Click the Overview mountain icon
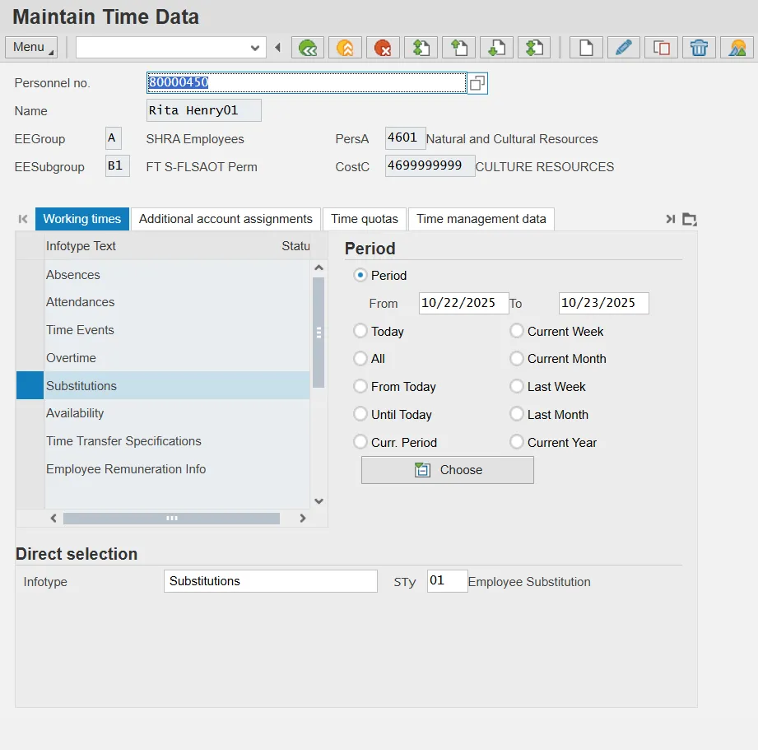This screenshot has width=758, height=754. click(x=737, y=48)
